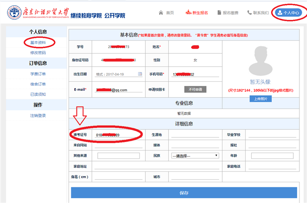Expand the 民族 ethnicity dropdown

[195, 155]
